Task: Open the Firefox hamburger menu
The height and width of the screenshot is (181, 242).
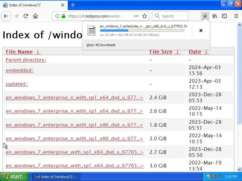Action: click(x=236, y=16)
